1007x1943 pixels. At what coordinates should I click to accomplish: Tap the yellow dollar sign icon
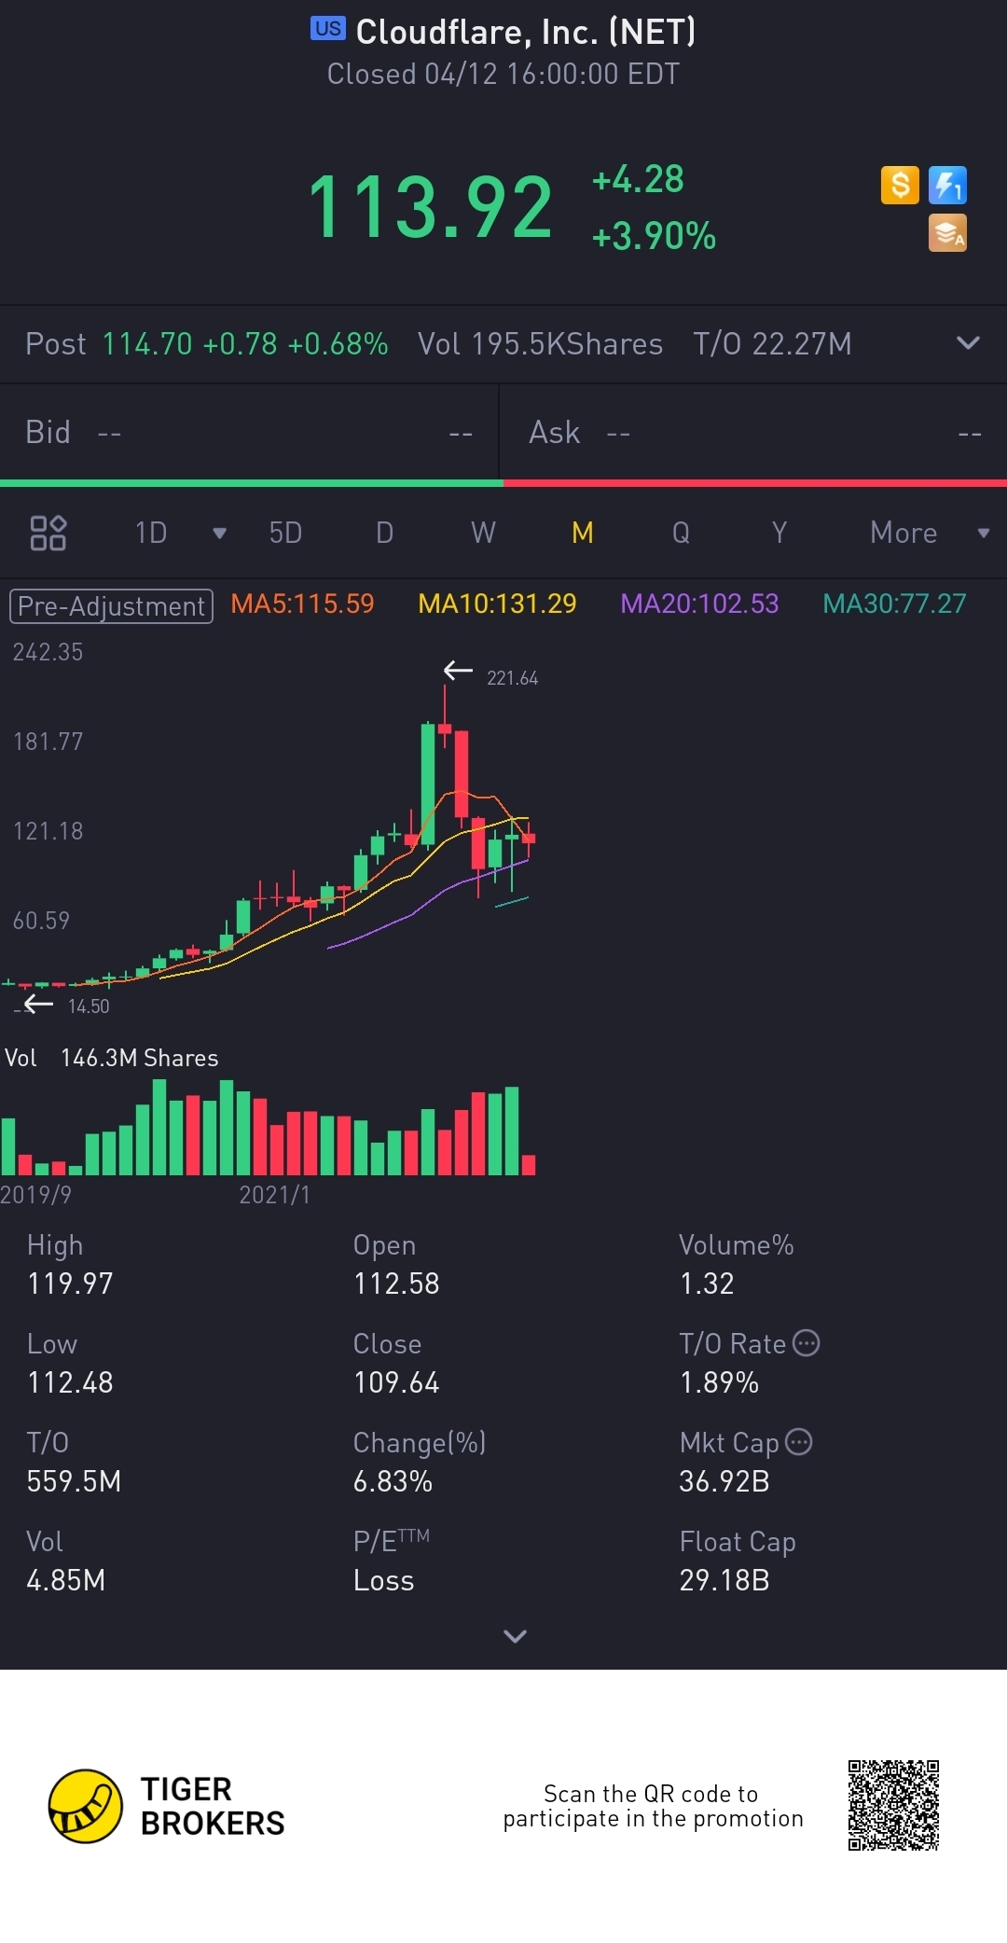click(900, 185)
